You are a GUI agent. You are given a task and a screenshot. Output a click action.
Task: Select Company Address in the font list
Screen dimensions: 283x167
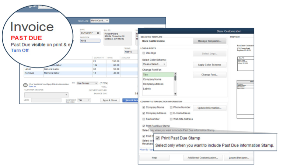coord(158,84)
